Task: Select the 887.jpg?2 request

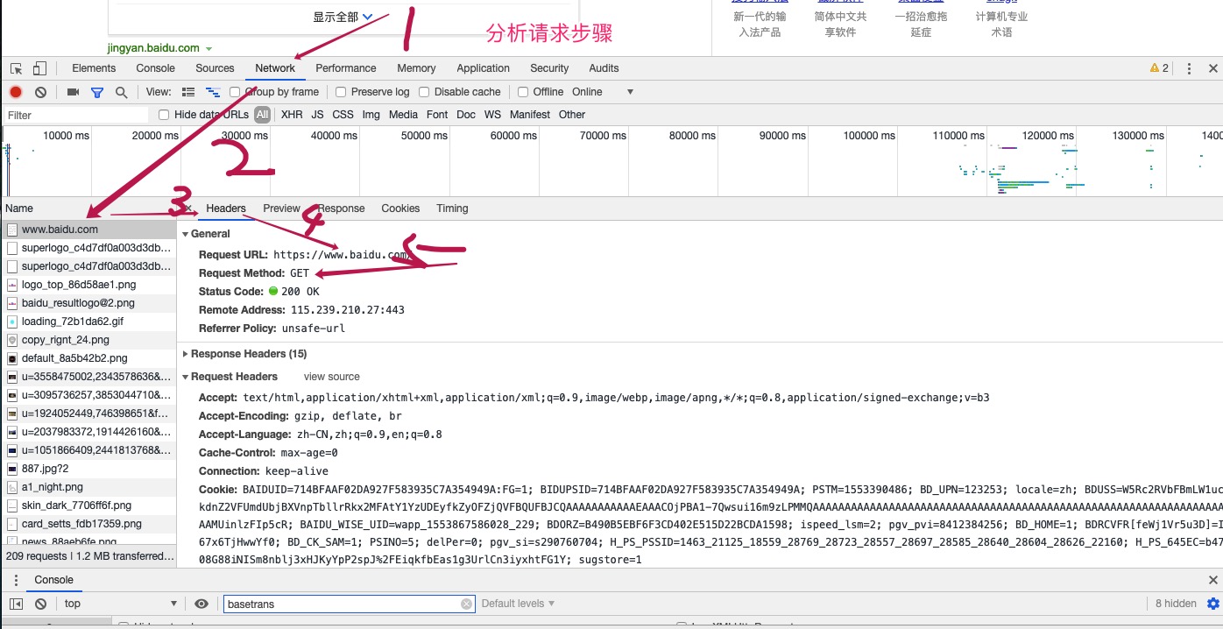Action: 88,469
